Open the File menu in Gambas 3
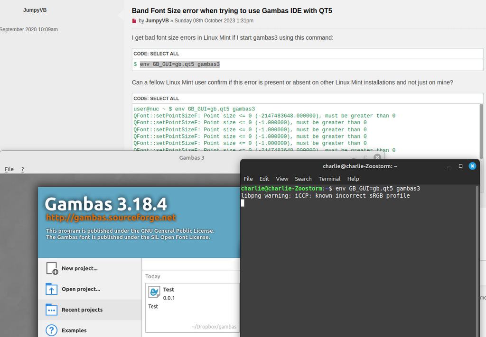This screenshot has width=486, height=337. click(x=9, y=169)
